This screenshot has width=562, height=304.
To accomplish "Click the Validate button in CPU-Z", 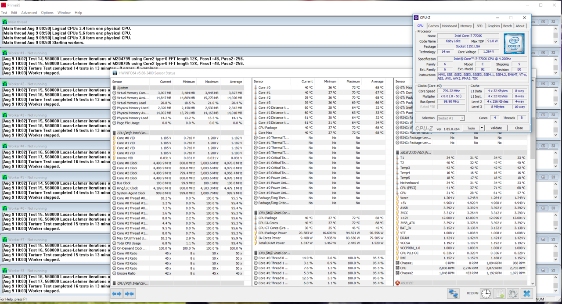I will 496,128.
